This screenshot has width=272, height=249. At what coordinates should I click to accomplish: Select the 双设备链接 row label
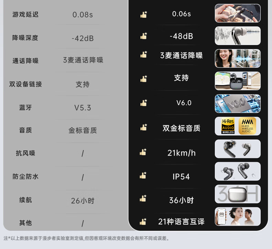[25, 84]
